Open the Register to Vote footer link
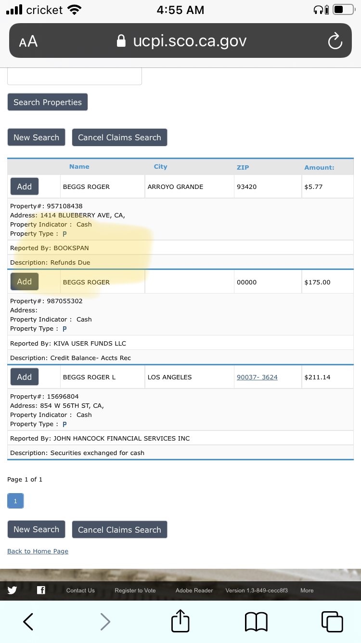 (x=135, y=590)
